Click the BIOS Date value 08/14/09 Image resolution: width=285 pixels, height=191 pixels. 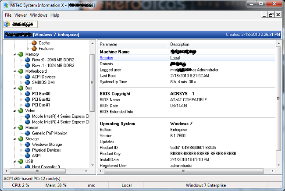point(178,106)
